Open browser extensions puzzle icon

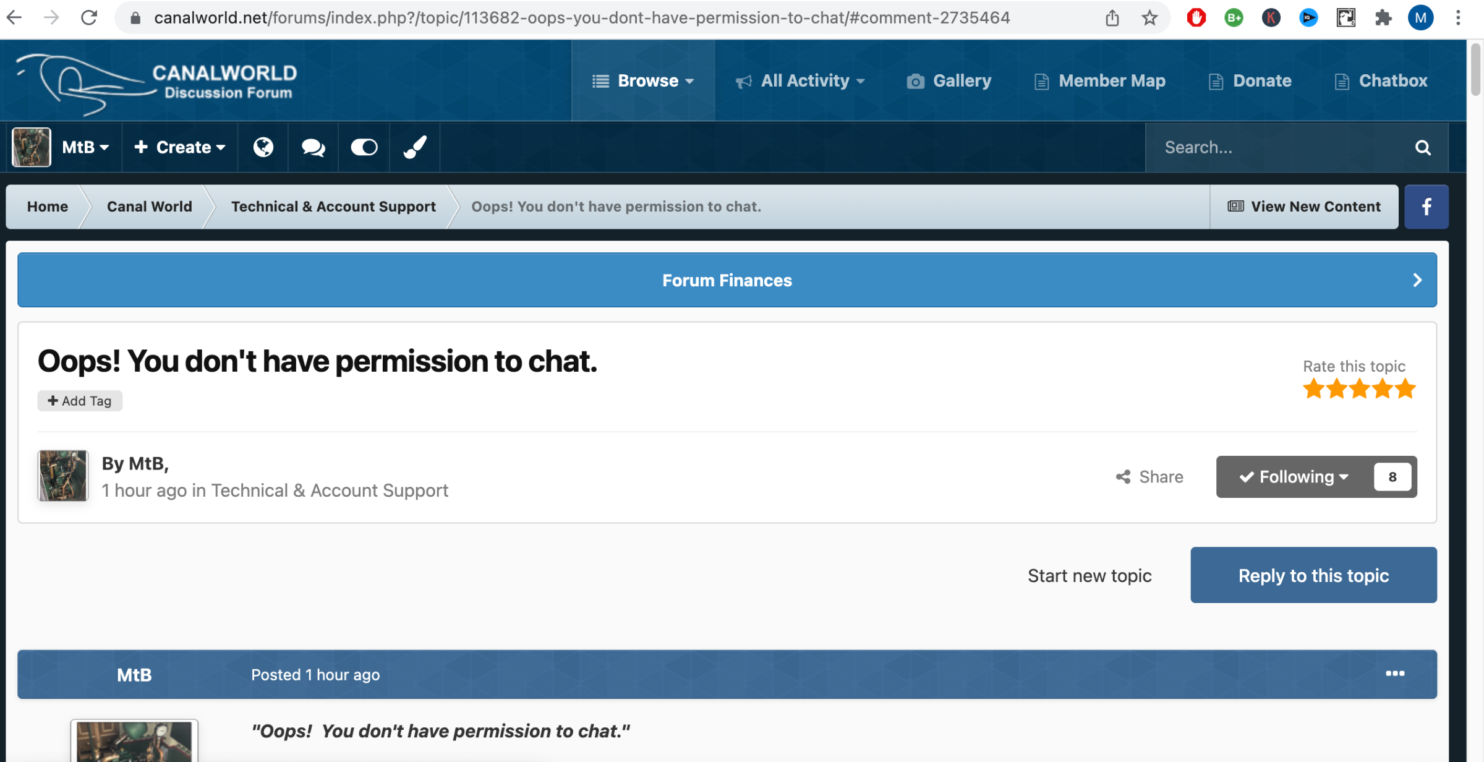click(1383, 18)
